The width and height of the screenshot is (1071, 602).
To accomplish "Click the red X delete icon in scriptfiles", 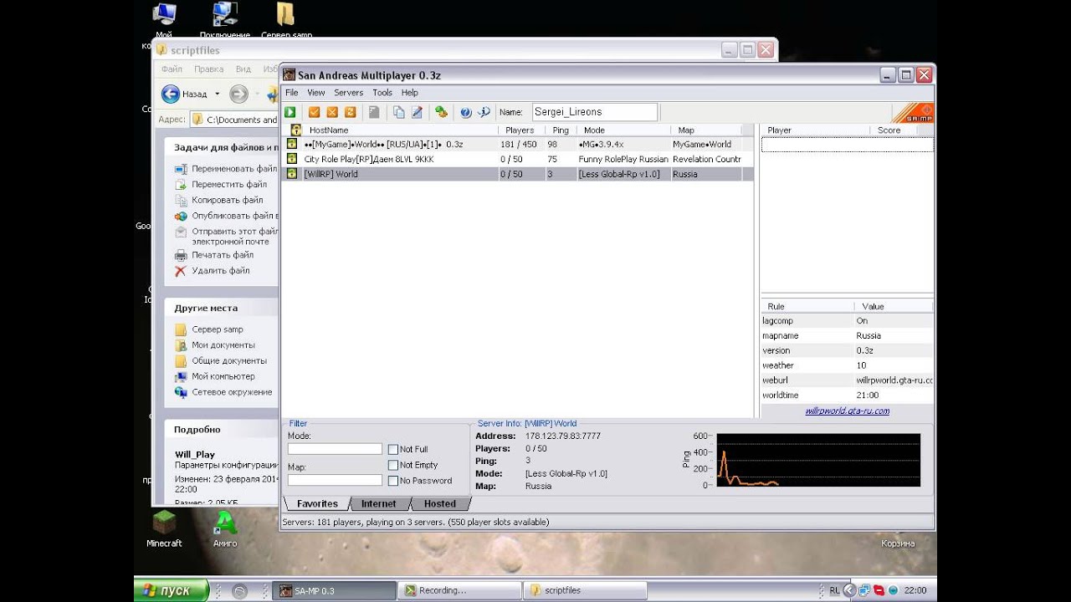I will click(x=181, y=271).
